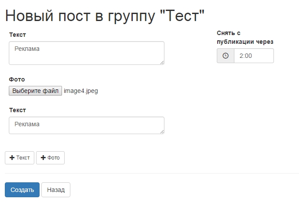Click the "Фото" field label above the file chooser
The height and width of the screenshot is (206, 299).
tap(17, 79)
